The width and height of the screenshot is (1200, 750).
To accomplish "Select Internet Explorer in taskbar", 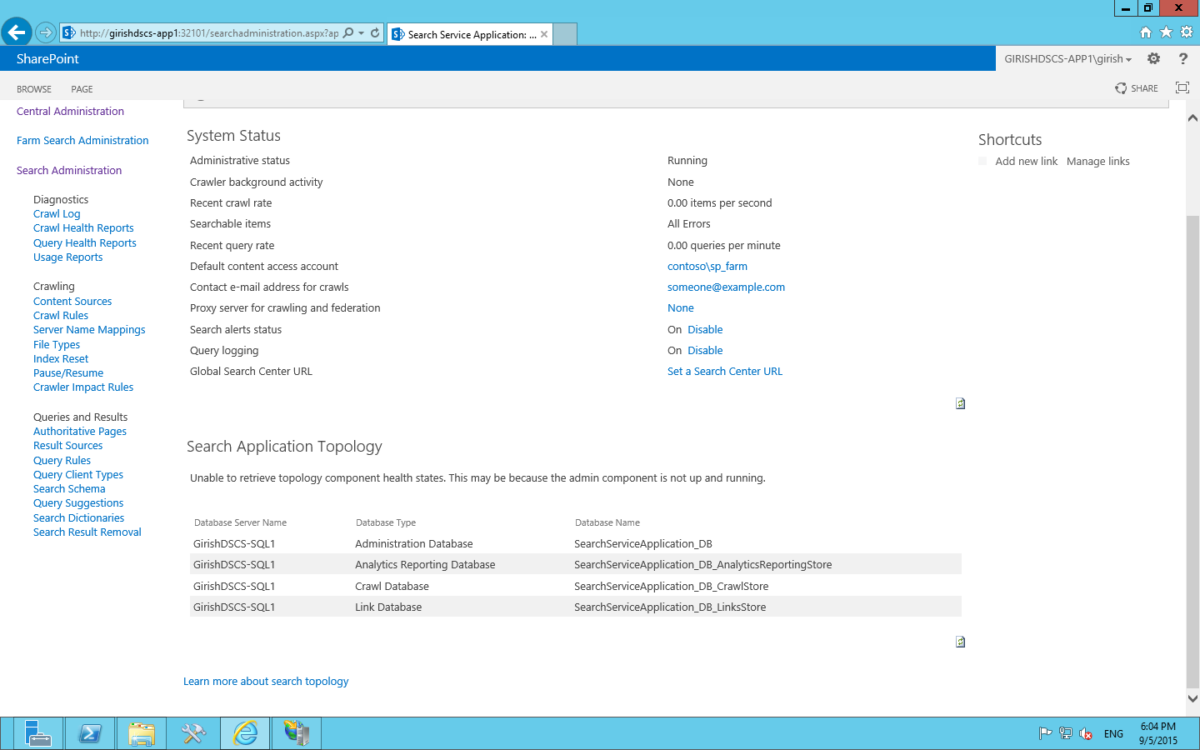I will 245,733.
